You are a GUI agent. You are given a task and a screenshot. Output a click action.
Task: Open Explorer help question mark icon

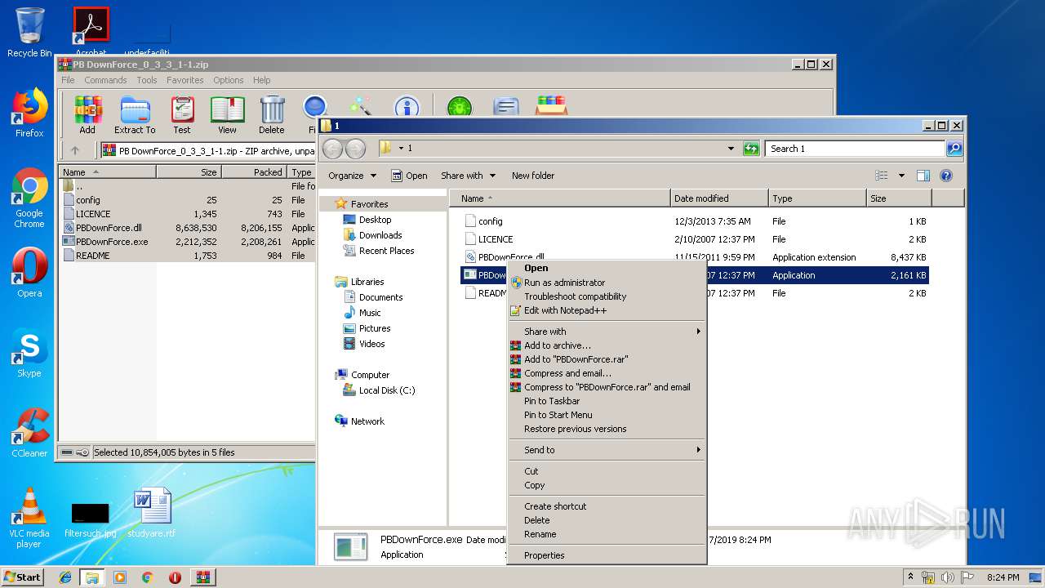(x=946, y=176)
